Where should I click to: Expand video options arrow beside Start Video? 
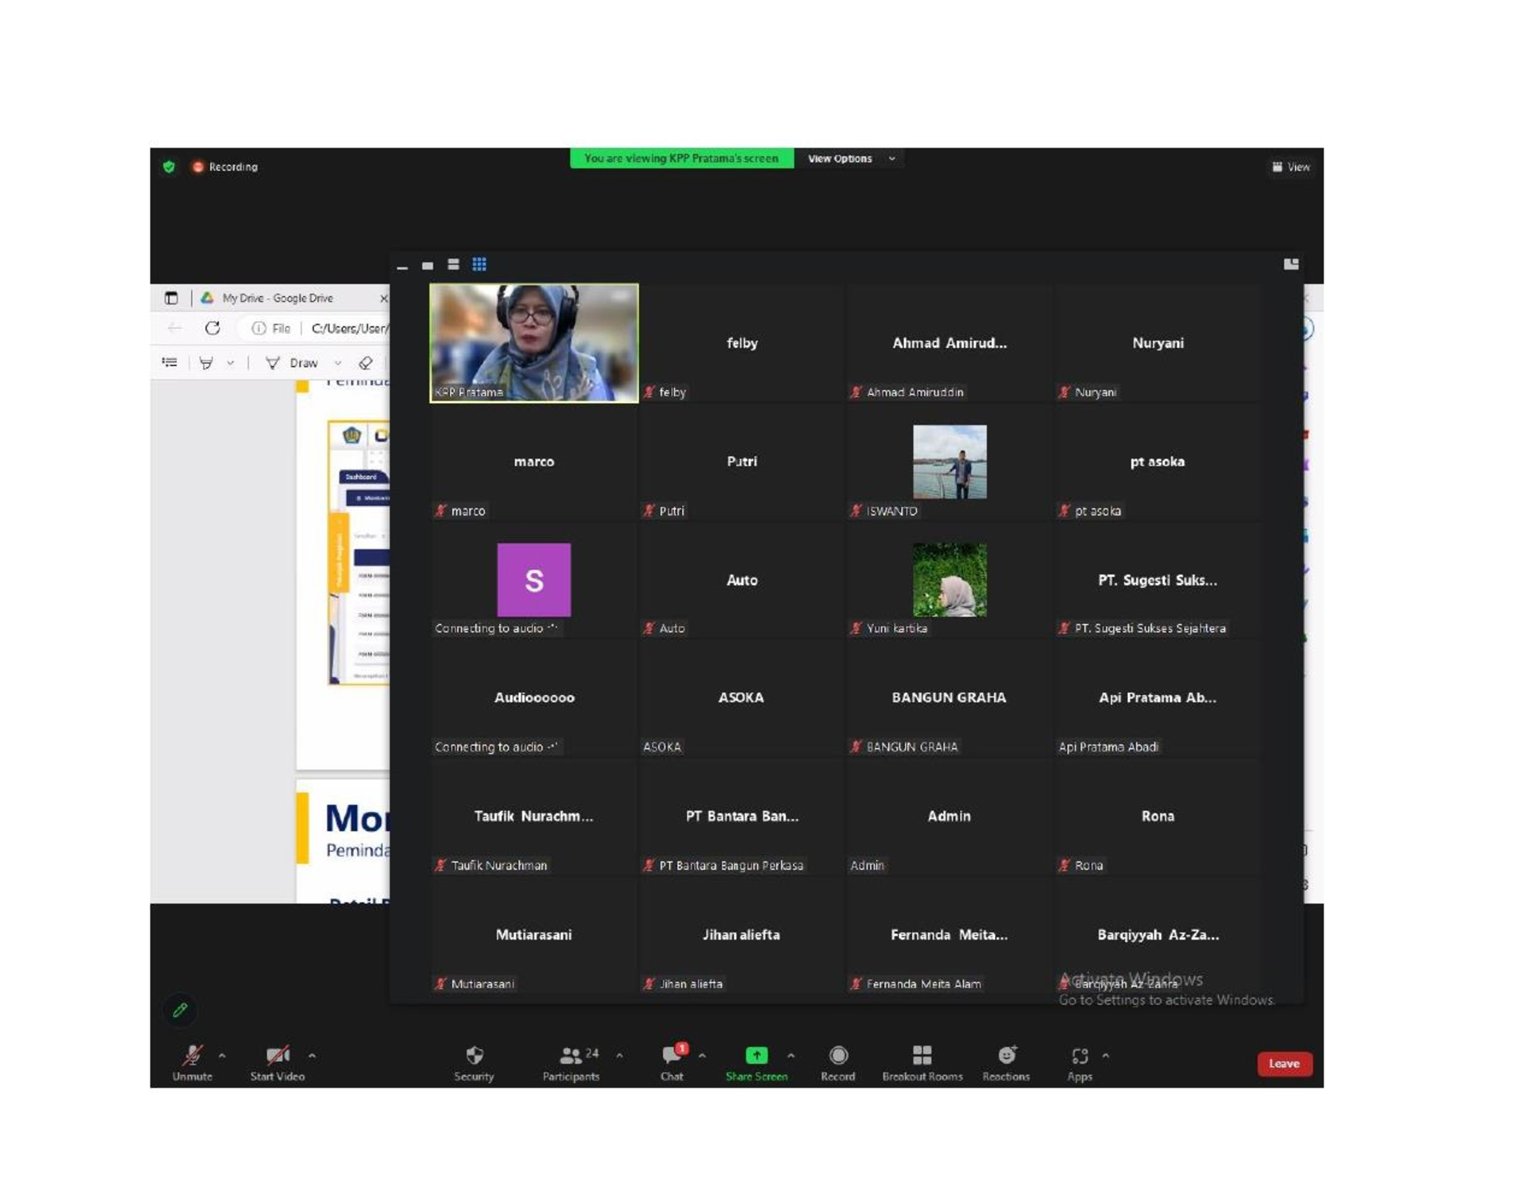pyautogui.click(x=311, y=1055)
